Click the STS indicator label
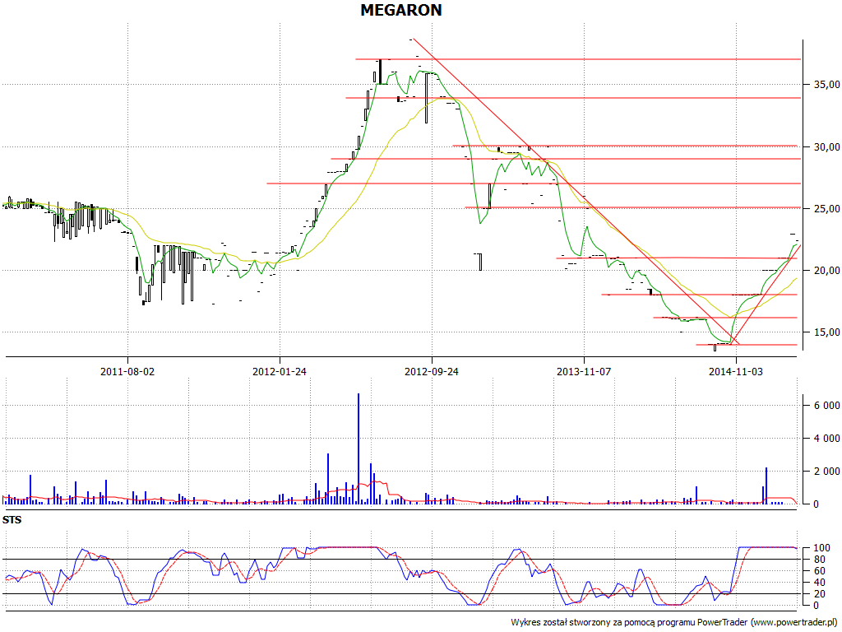This screenshot has width=842, height=632. click(12, 520)
